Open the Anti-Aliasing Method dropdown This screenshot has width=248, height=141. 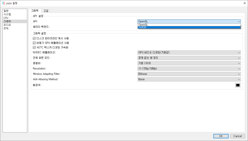(189, 79)
